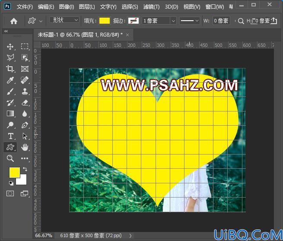The image size is (283, 241).
Task: Select the Gradient tool
Action: [10, 114]
